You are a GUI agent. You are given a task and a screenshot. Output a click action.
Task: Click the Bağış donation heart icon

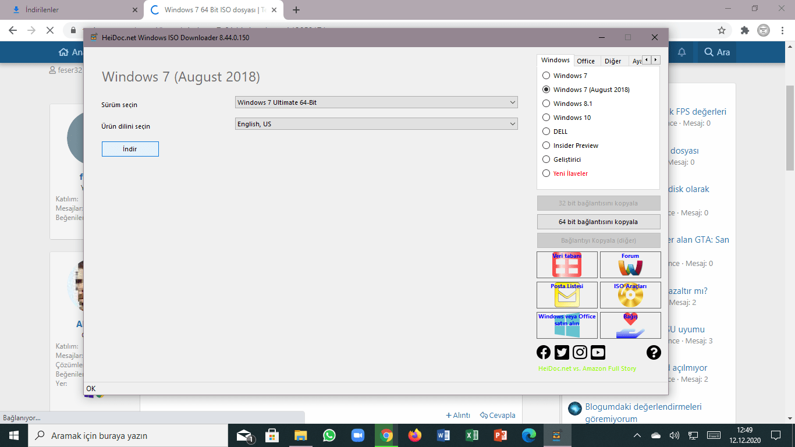tap(630, 325)
